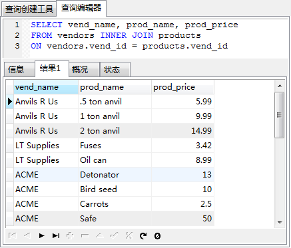Click scrollbar down arrow in results

click(280, 222)
